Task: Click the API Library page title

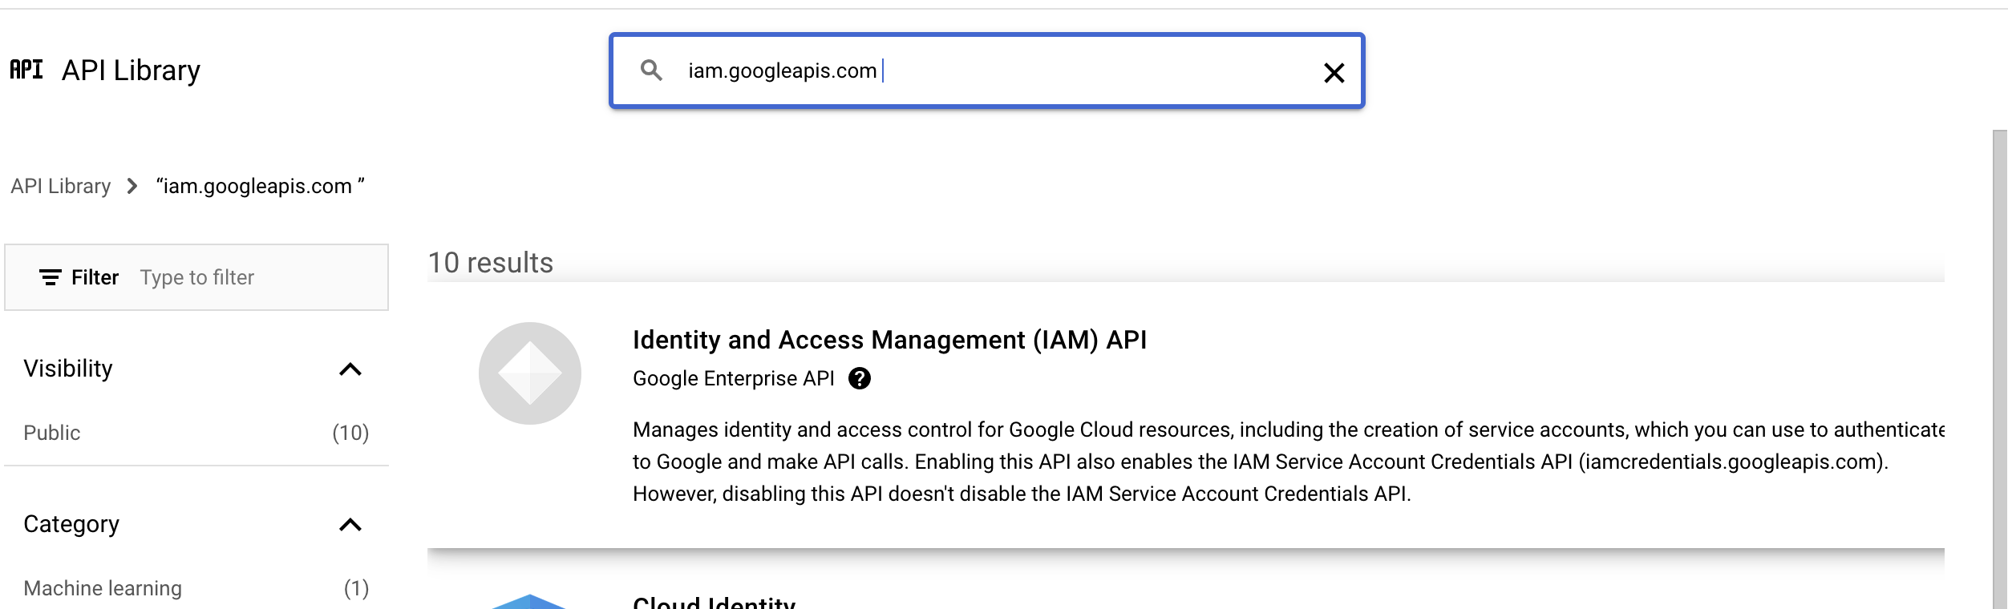Action: [131, 71]
